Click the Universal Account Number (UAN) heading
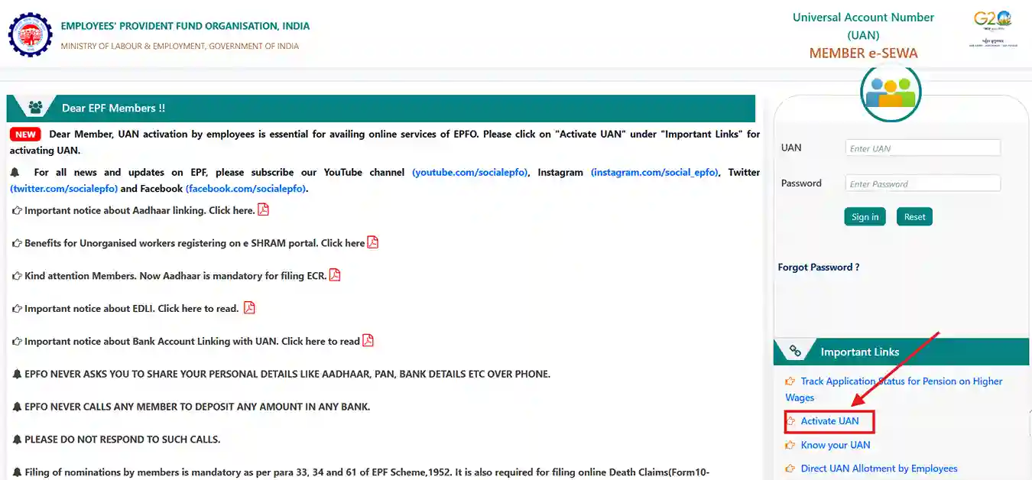 click(864, 26)
